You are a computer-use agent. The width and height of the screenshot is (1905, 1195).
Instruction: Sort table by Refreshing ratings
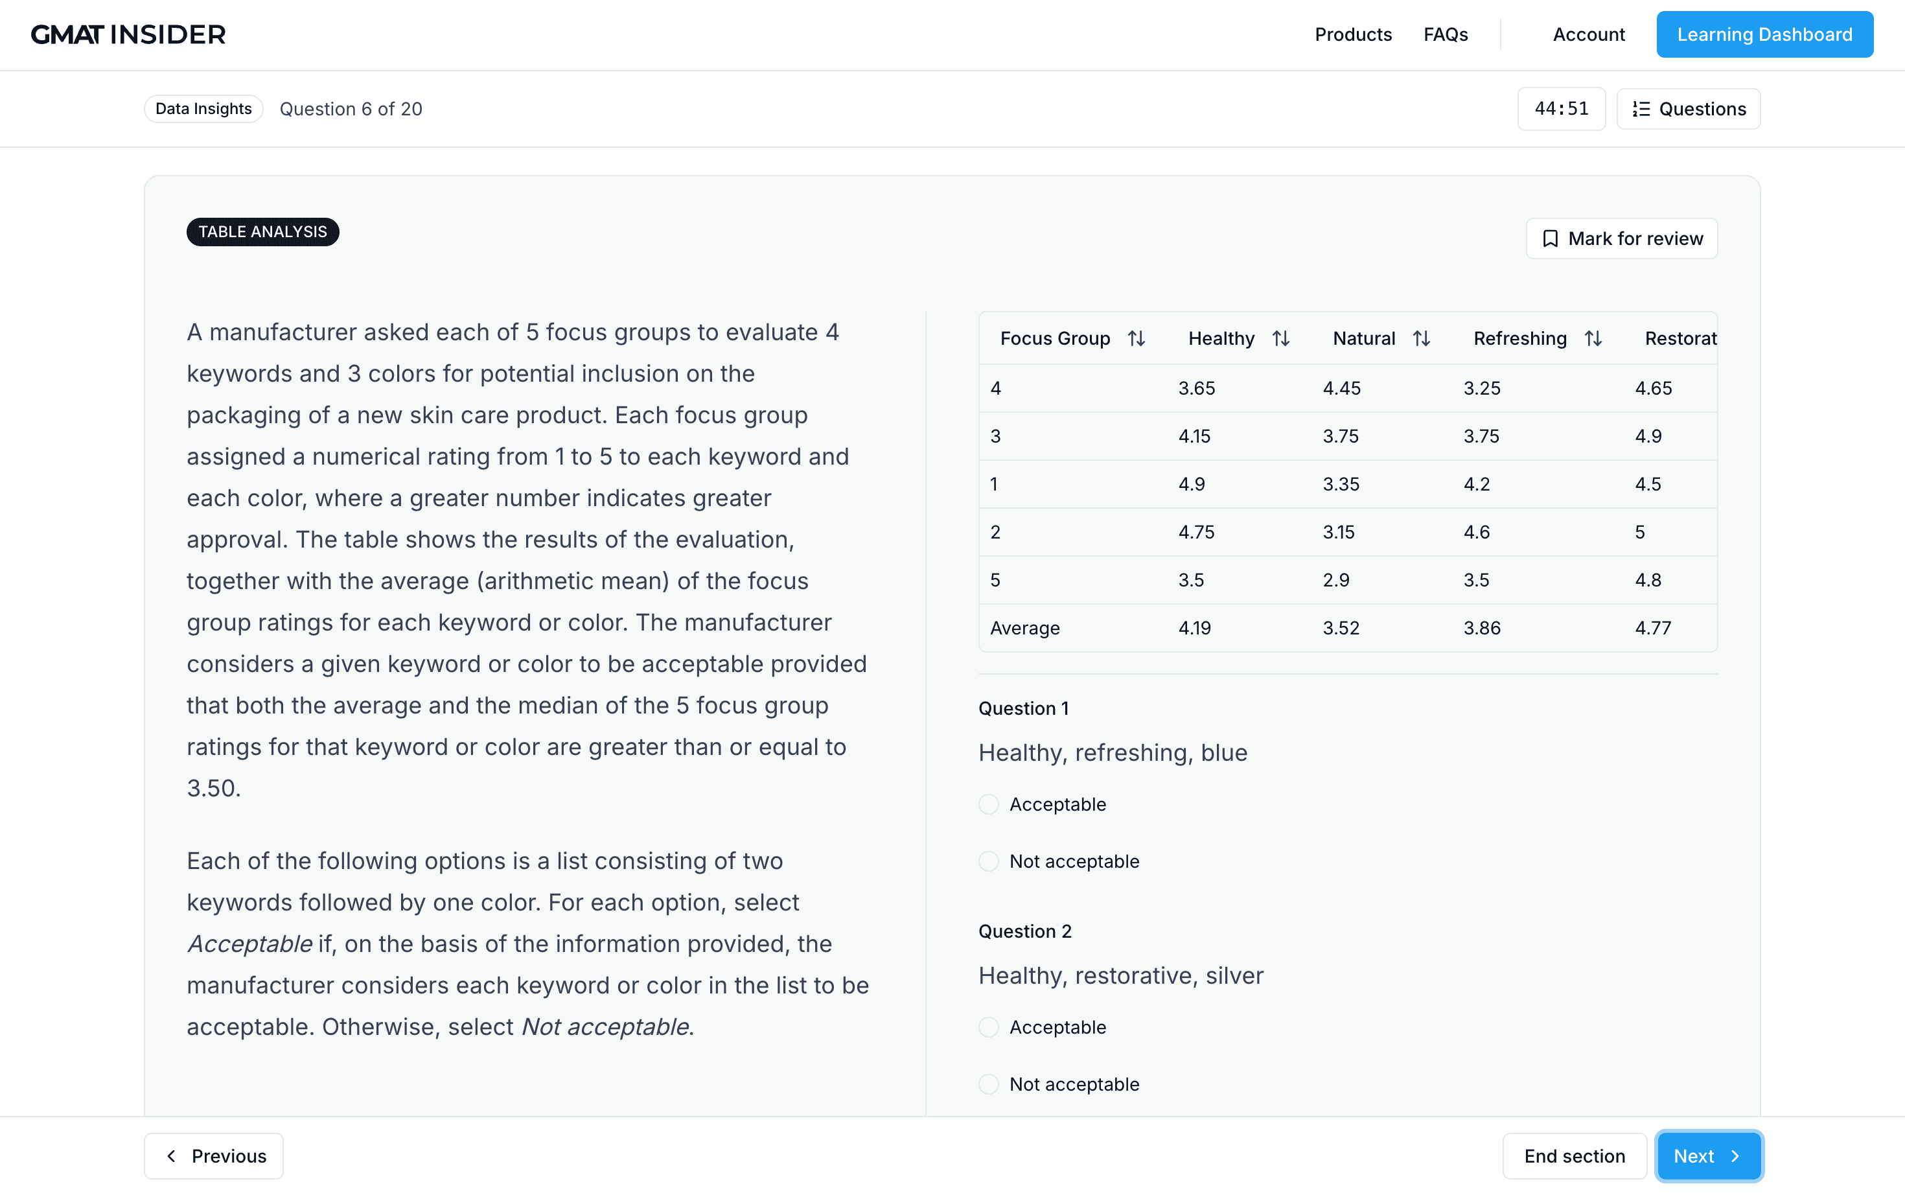tap(1593, 338)
